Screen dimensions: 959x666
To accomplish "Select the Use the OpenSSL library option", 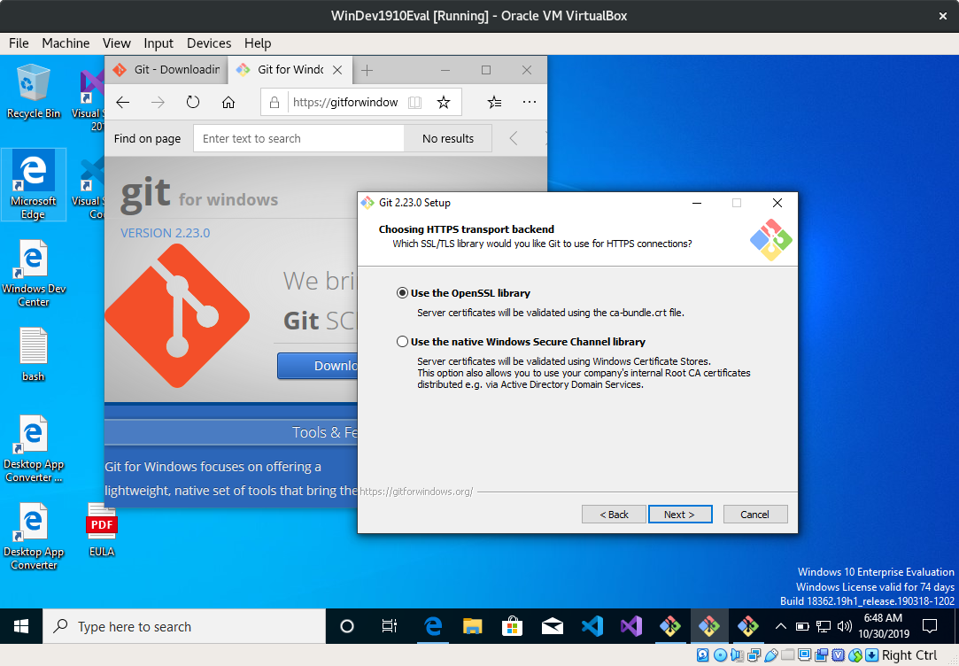I will (464, 293).
